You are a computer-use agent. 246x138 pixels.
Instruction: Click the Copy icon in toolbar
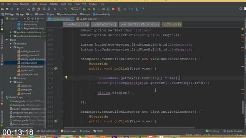pos(33,9)
